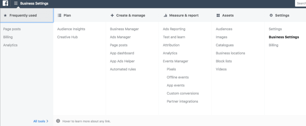Click the Facebook logo icon
306x126 pixels.
click(5, 3)
